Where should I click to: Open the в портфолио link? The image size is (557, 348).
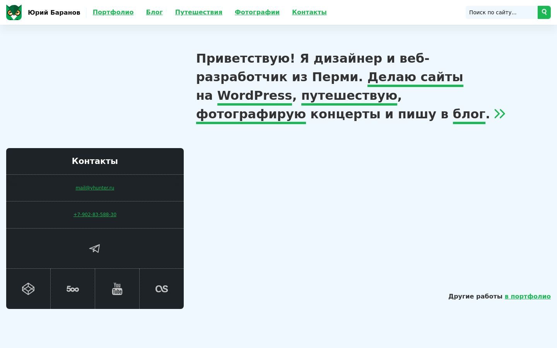pos(528,296)
